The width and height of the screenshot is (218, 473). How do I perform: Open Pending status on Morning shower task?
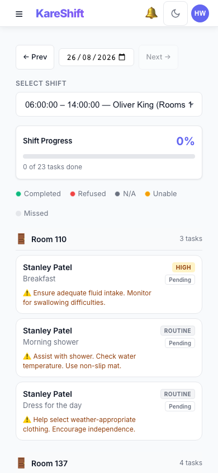click(x=180, y=343)
